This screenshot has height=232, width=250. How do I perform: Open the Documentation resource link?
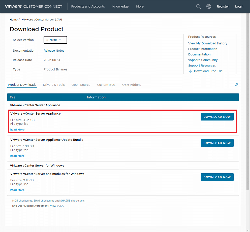point(199,54)
